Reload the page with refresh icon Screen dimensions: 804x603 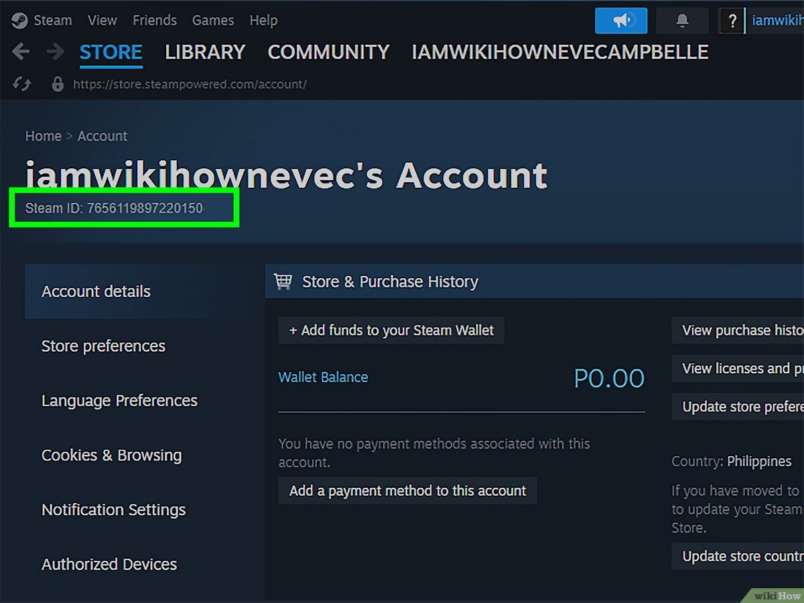(21, 84)
